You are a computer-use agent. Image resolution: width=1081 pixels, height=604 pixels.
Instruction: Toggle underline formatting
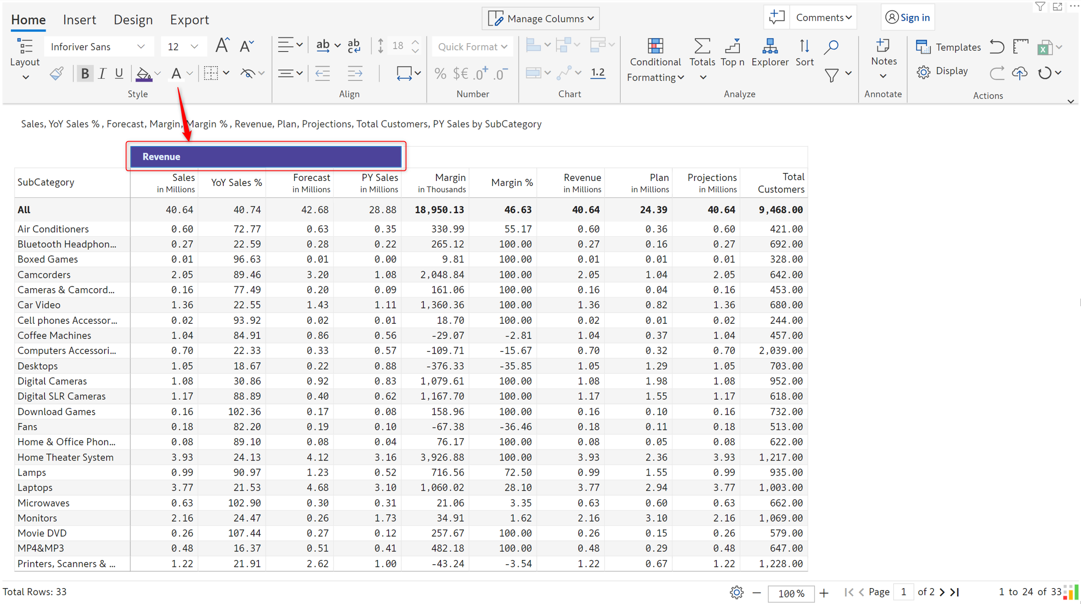(x=119, y=74)
